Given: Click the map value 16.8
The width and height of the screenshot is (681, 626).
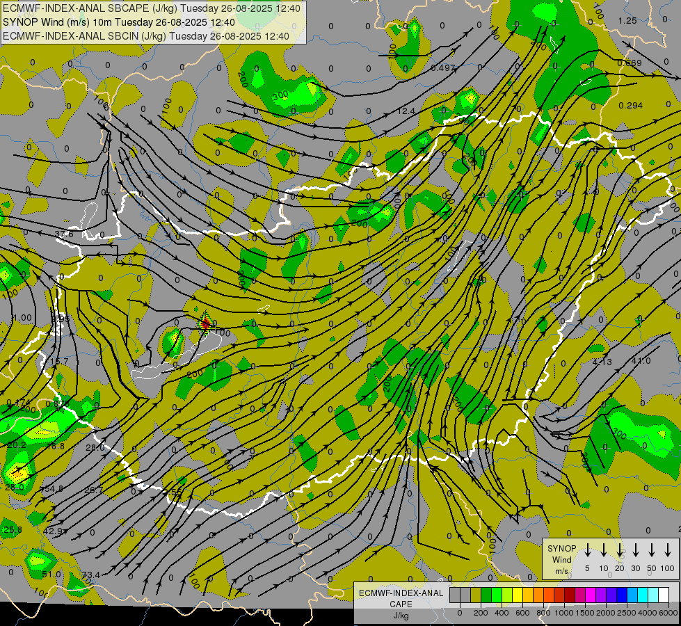Looking at the screenshot, I should coord(55,446).
